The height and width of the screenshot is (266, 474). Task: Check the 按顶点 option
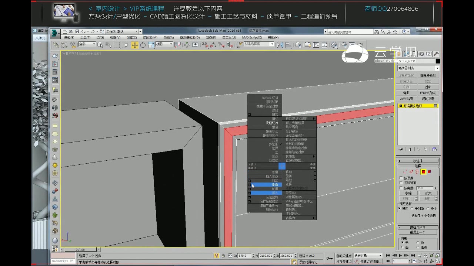click(x=401, y=178)
